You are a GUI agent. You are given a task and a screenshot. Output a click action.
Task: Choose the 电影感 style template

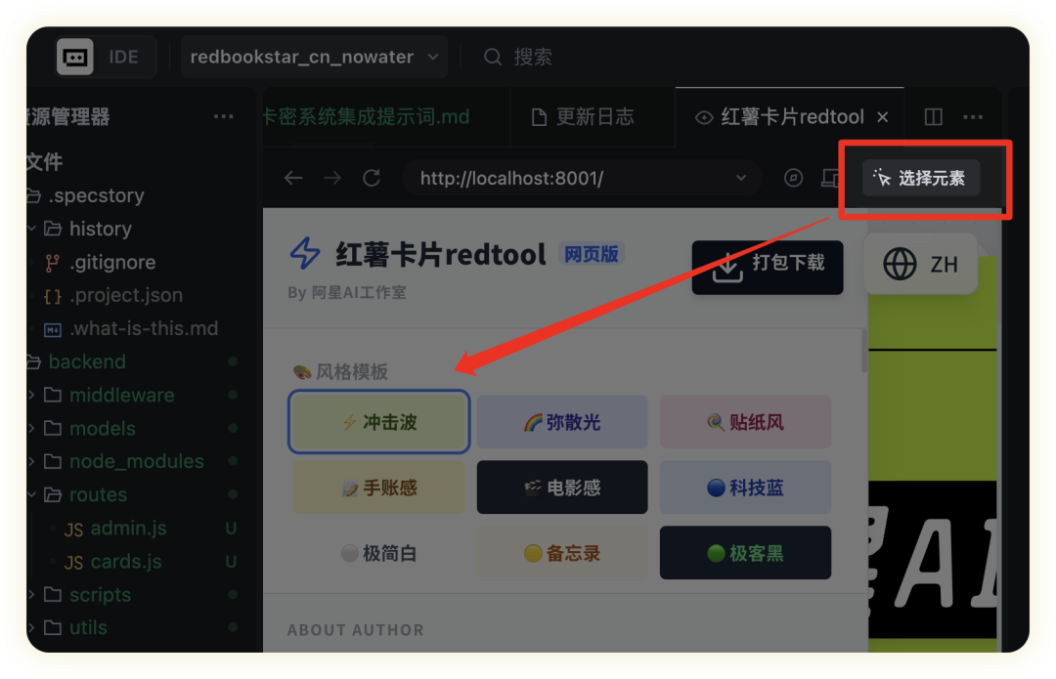[562, 488]
